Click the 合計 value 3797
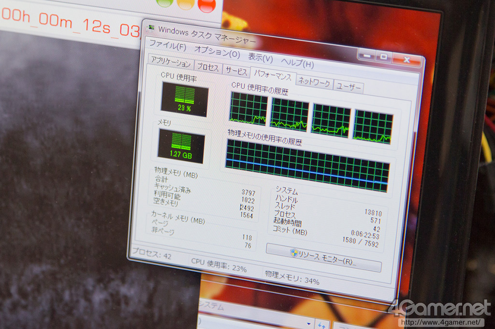Screen dimensions: 495x329 [248, 192]
